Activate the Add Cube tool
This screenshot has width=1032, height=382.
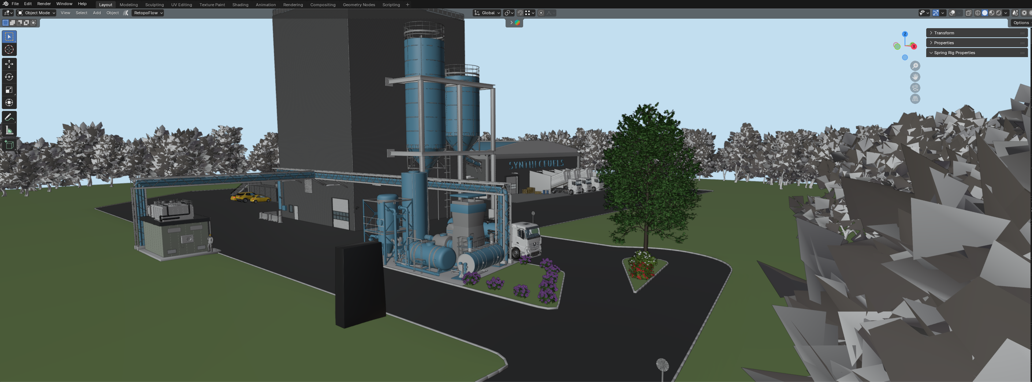click(9, 145)
